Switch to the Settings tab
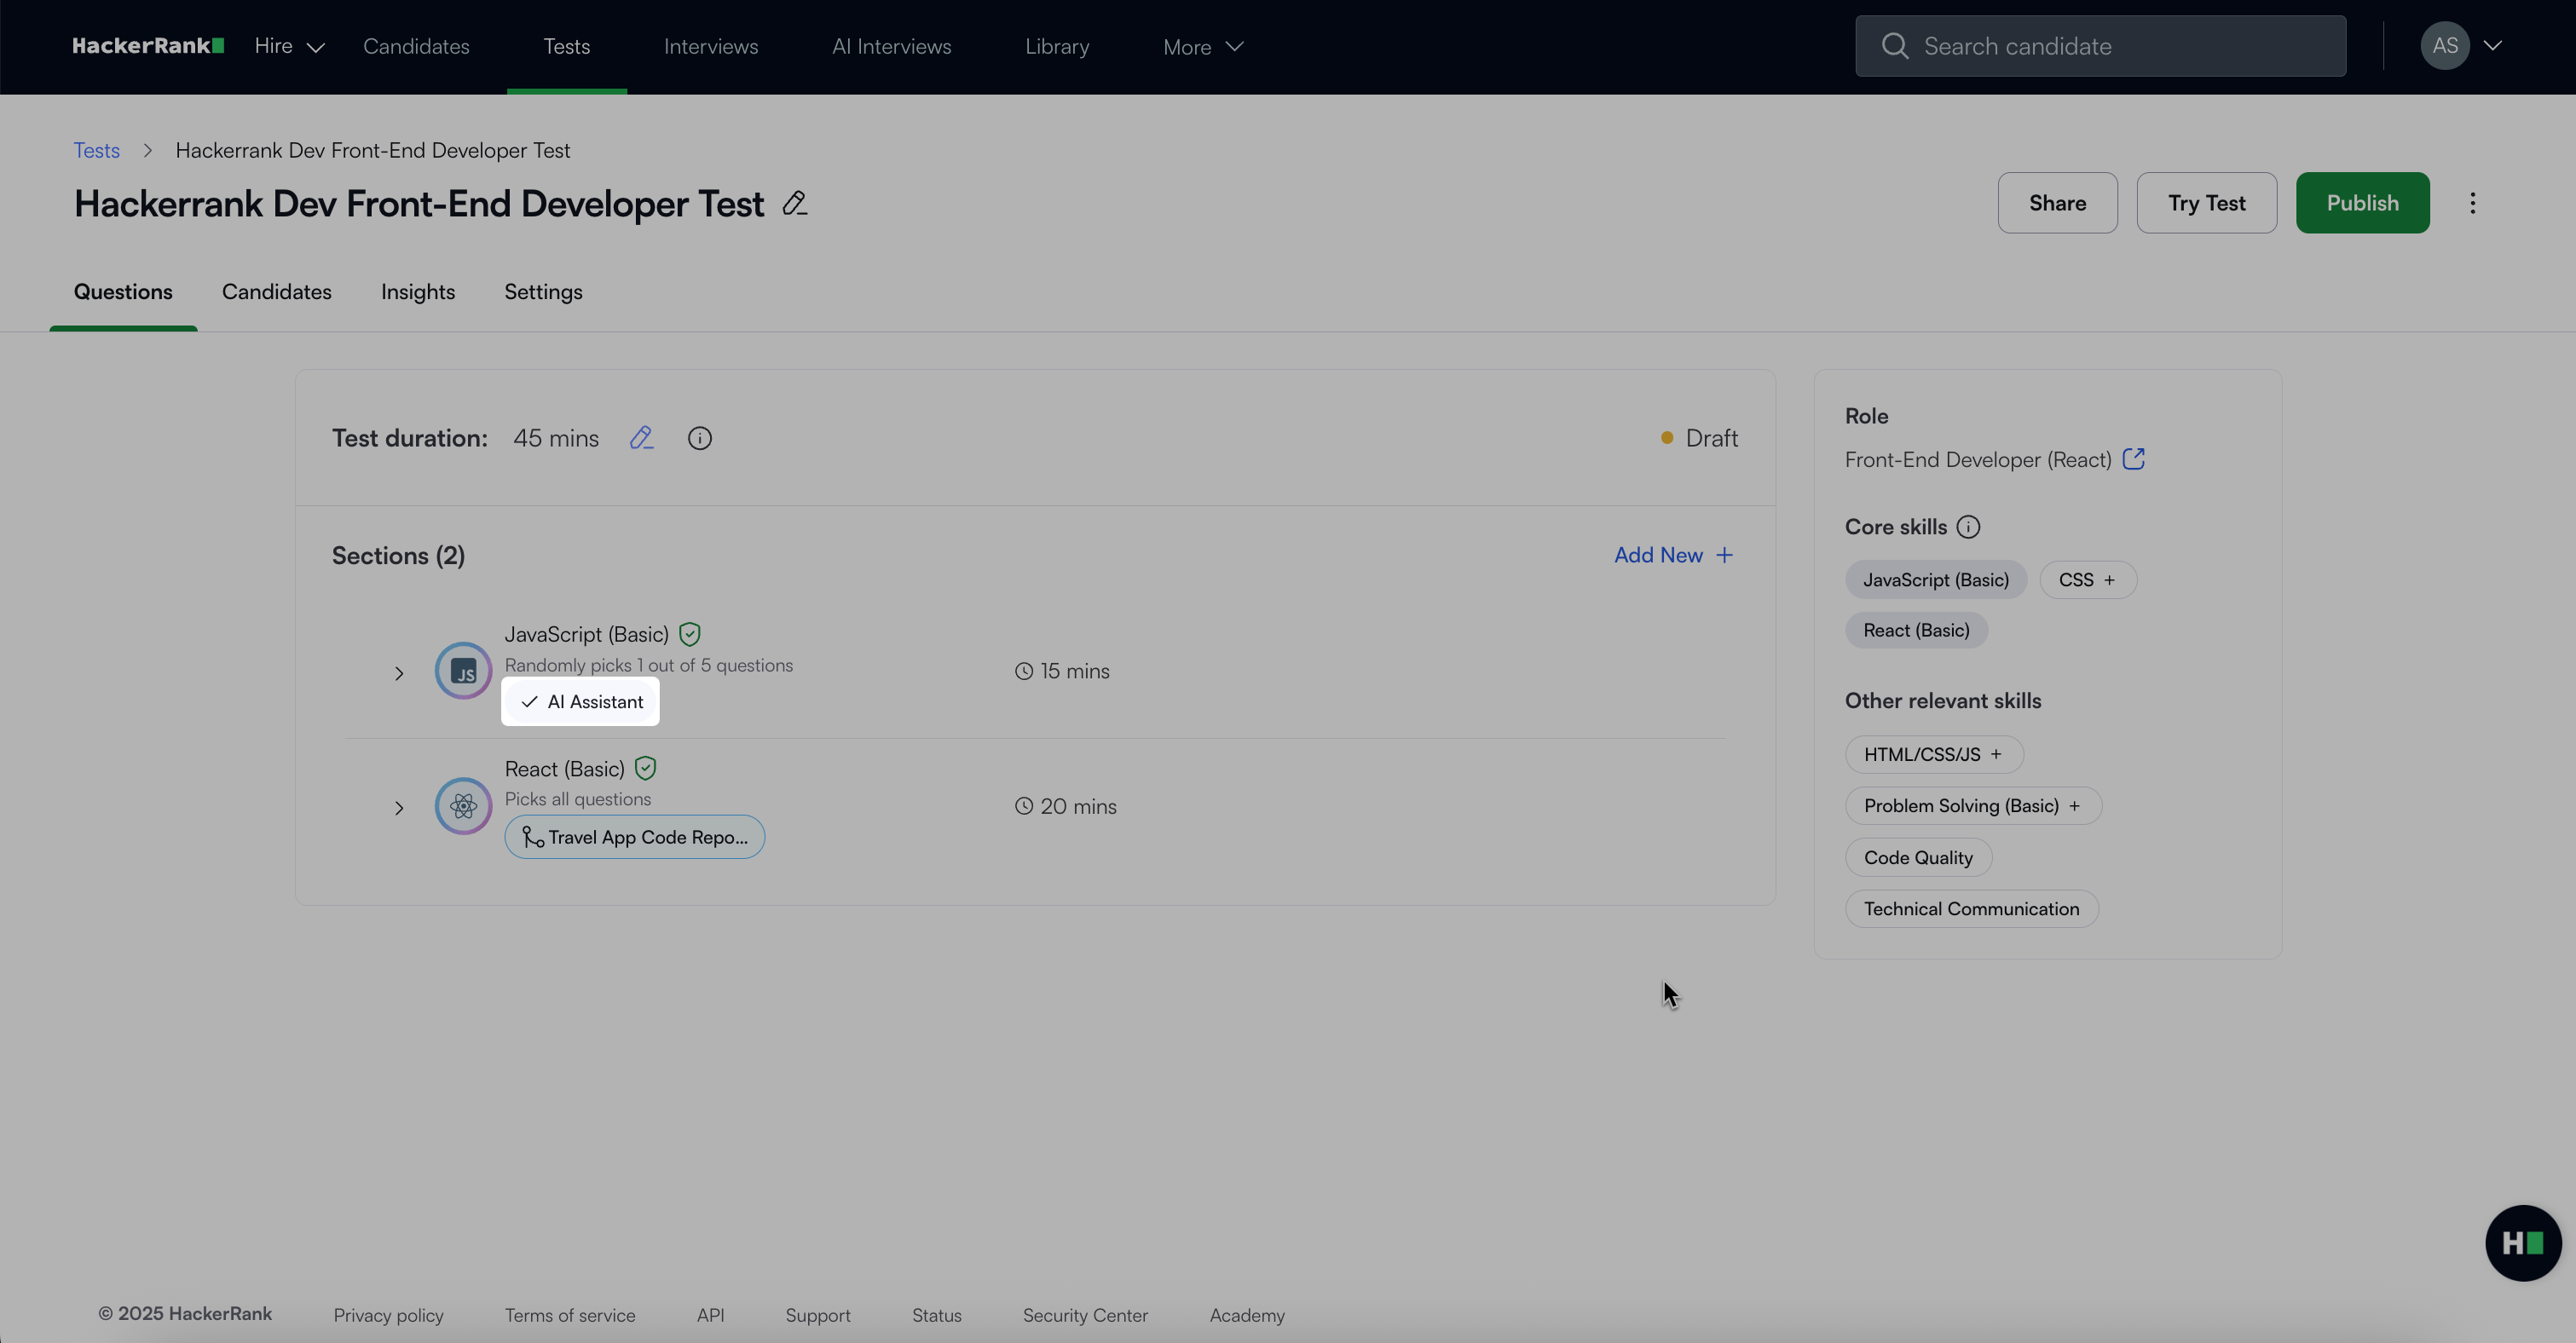Screen dimensions: 2576x1343 tap(543, 292)
